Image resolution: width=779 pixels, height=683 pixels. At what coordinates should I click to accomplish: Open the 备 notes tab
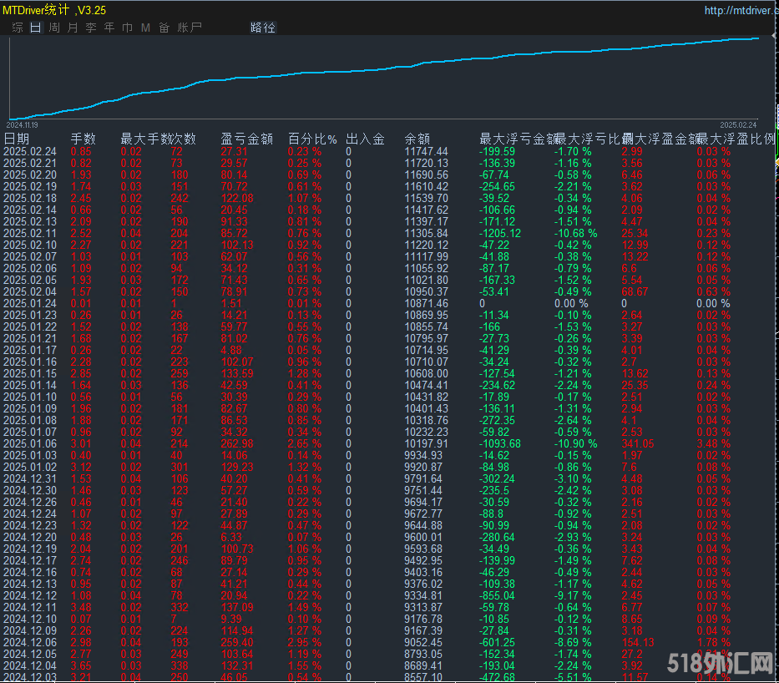point(164,28)
